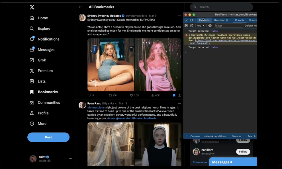Viewport: 282px width, 169px height.
Task: Remove bookmark on Sydney Sweeney post
Action: 174,95
